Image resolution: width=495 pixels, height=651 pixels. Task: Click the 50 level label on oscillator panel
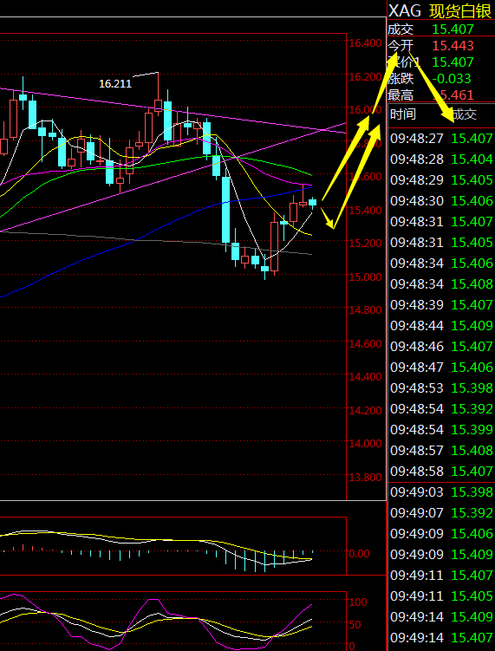(356, 624)
